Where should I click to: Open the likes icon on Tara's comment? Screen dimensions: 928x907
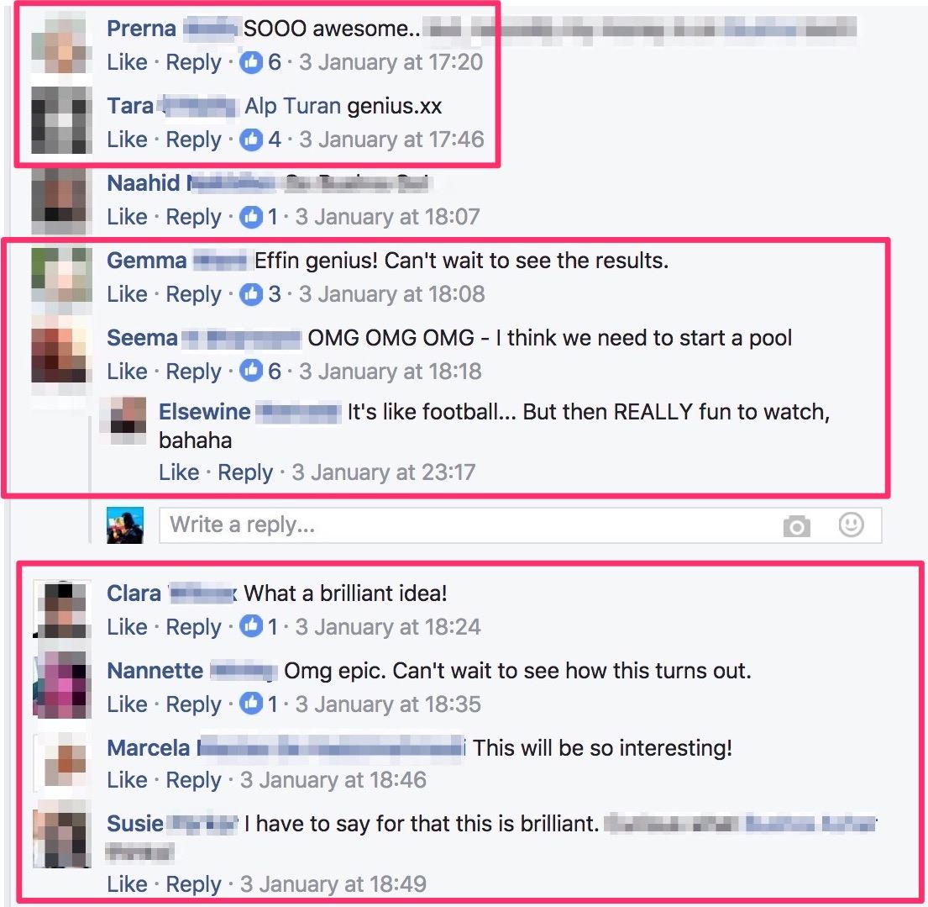point(251,140)
